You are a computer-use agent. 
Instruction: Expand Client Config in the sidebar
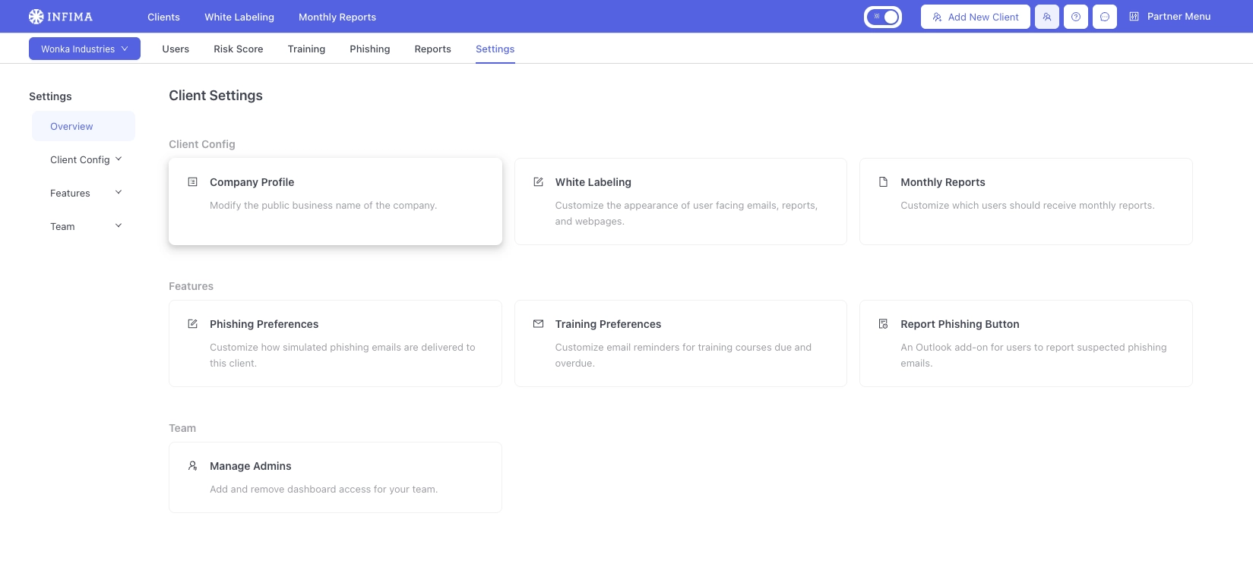click(85, 159)
